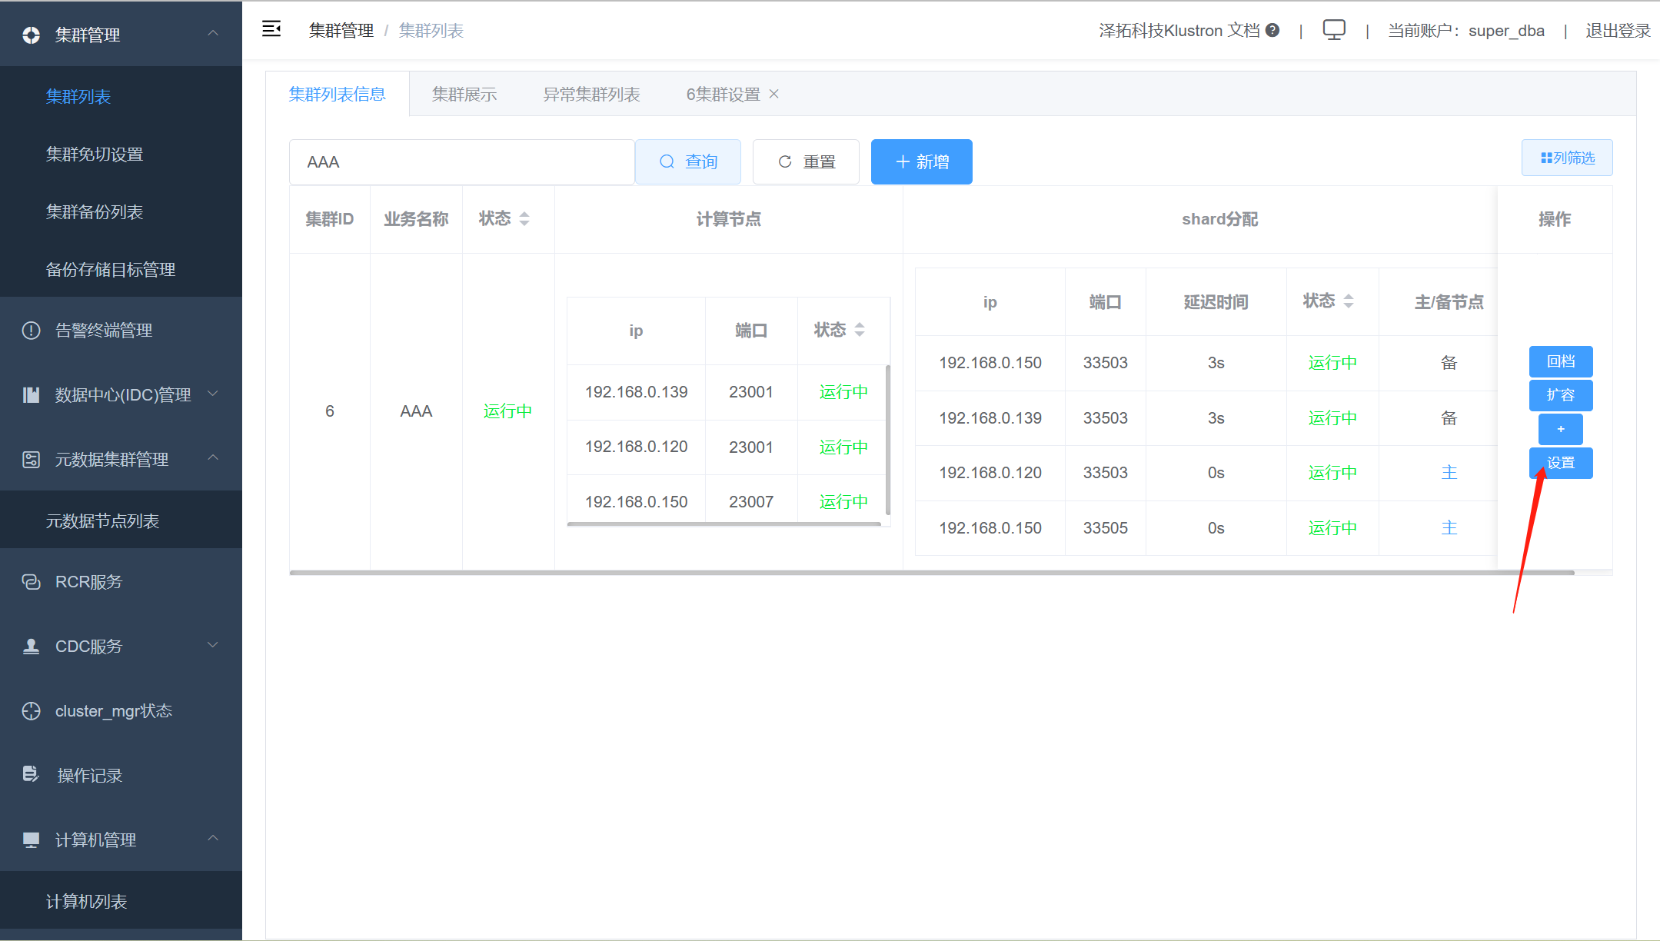Click the 计算机管理 monitor icon
1660x941 pixels.
[31, 840]
